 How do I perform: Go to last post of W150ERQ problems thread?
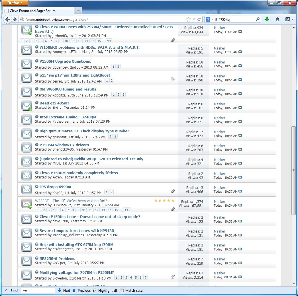click(x=240, y=52)
